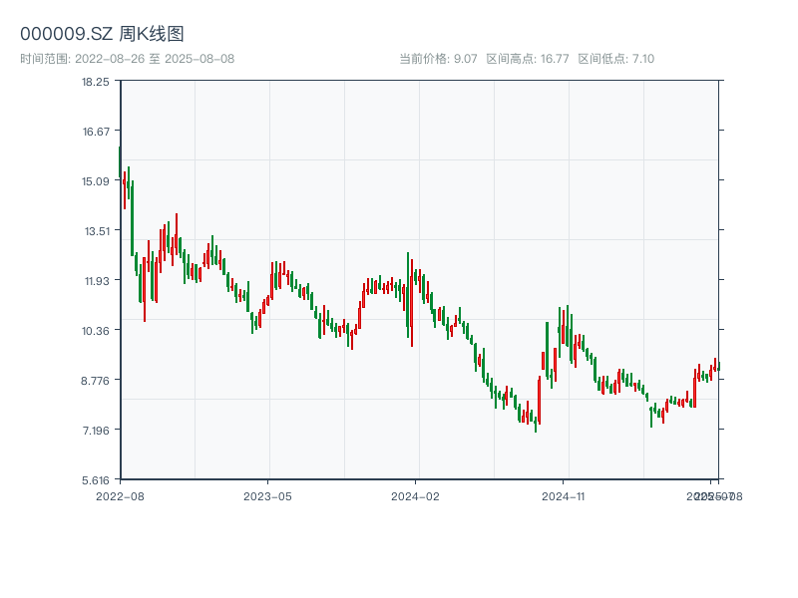Screen dimensions: 798x598
Task: Click the 000009.SZ 周K线图 chart title
Action: pyautogui.click(x=102, y=34)
